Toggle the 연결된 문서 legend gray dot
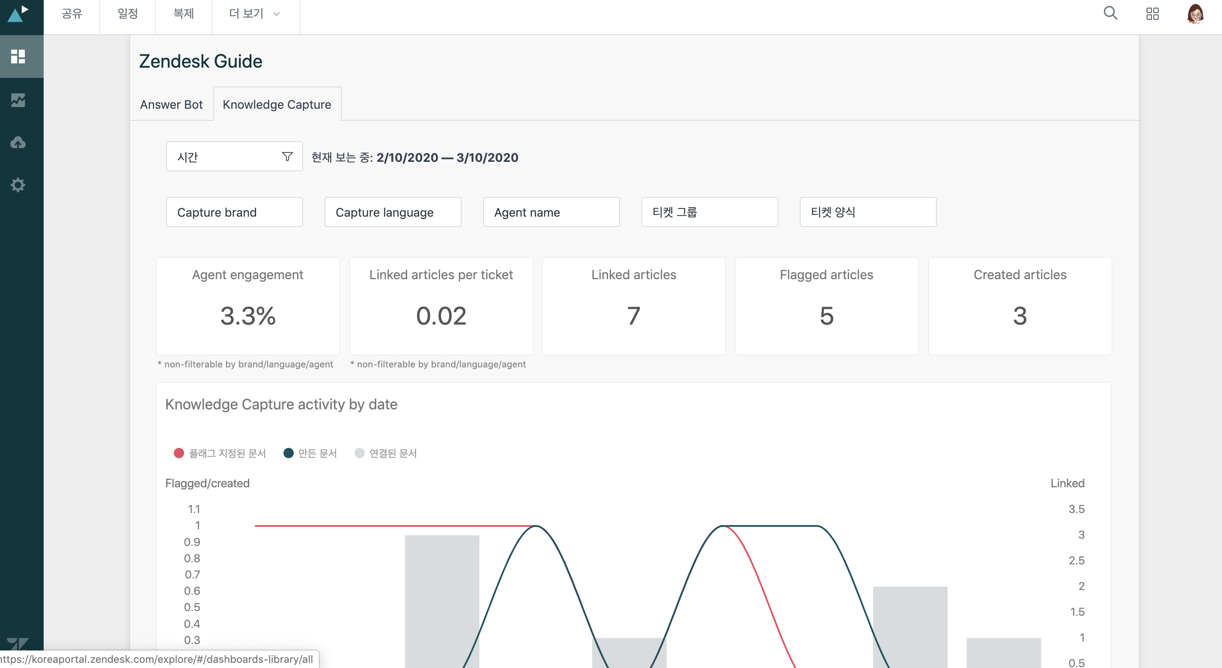The width and height of the screenshot is (1222, 668). (x=360, y=453)
